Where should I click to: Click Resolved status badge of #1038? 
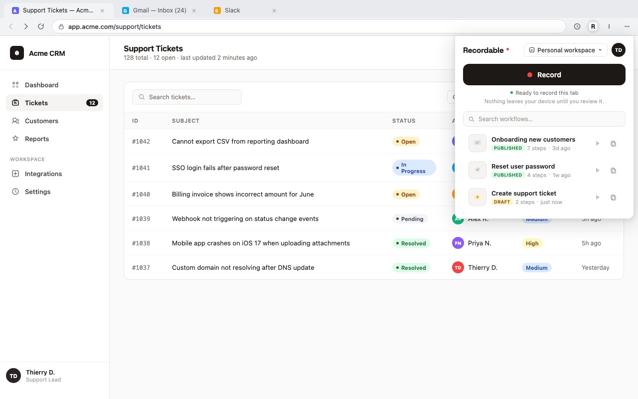click(411, 243)
